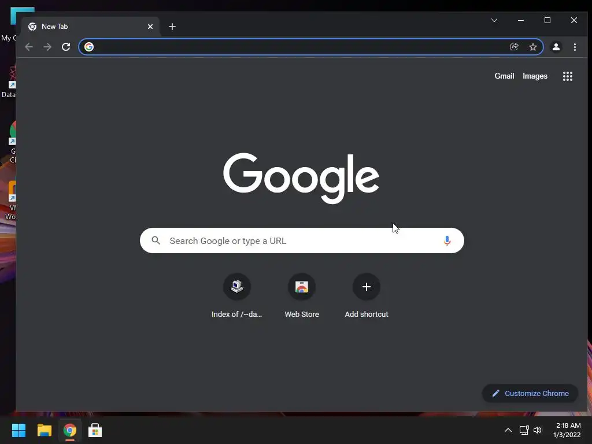Minimize the Chrome window
Screen dimensions: 592x444
(521, 20)
